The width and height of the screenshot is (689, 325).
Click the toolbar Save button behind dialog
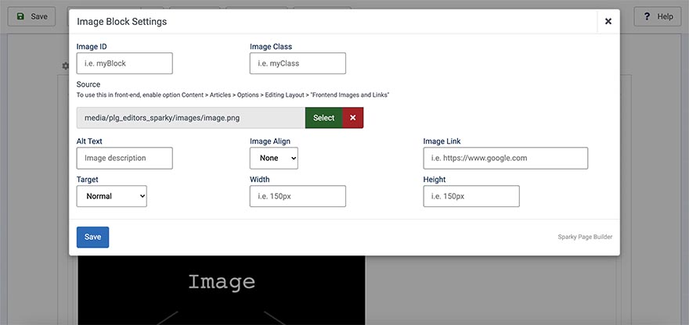point(31,16)
